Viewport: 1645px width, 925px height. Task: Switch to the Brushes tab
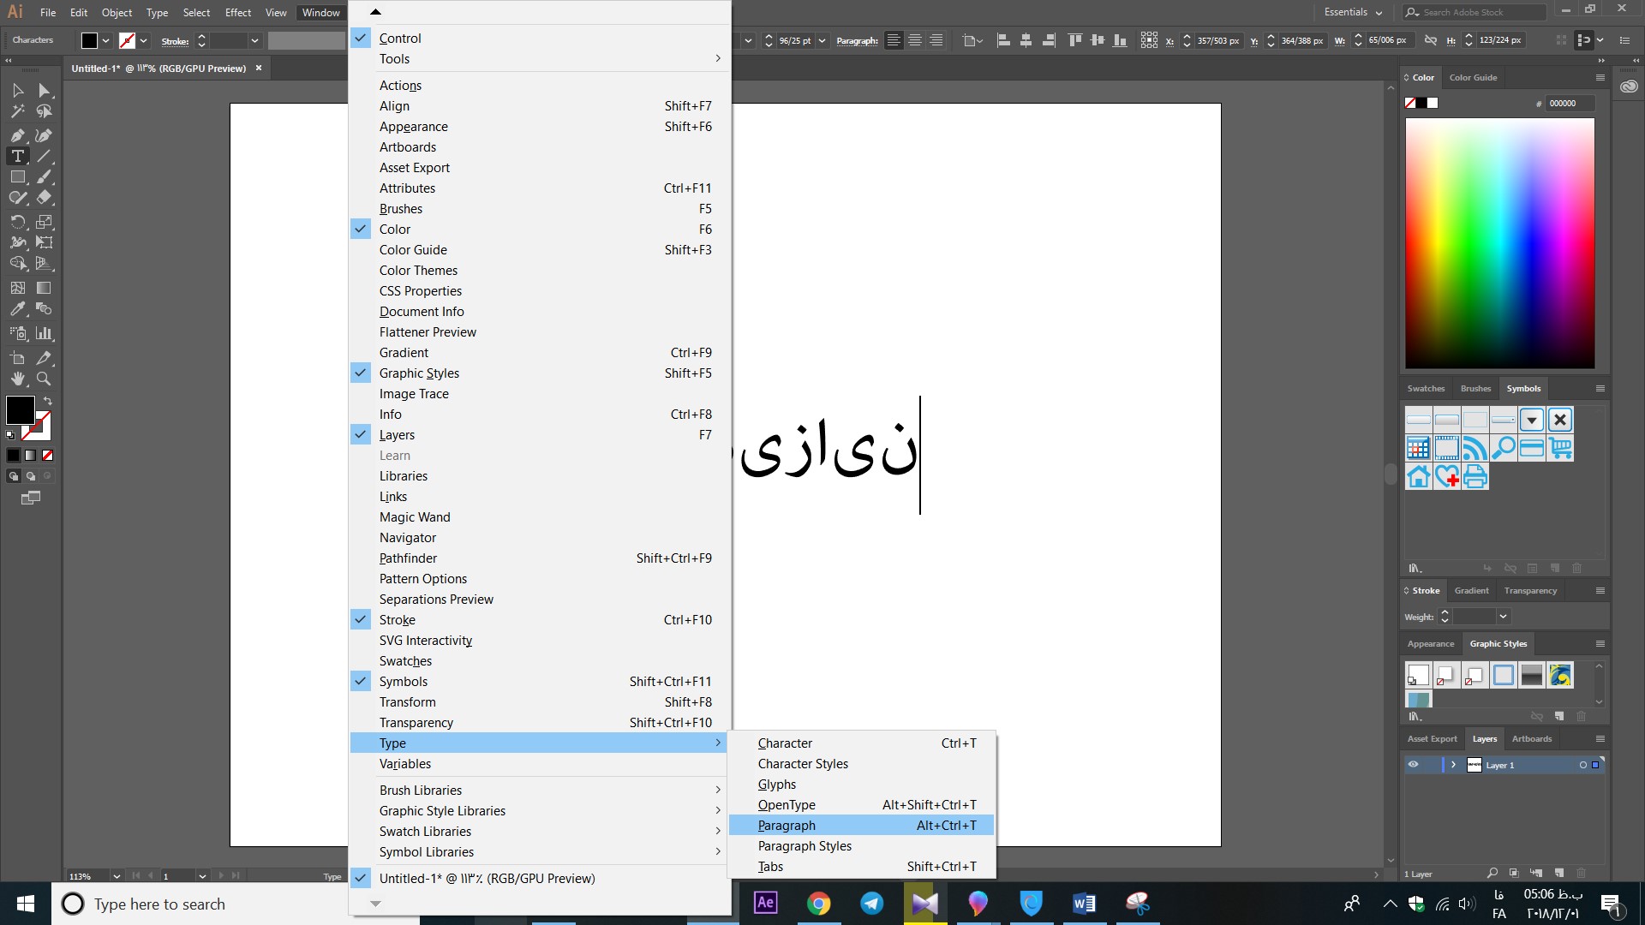pos(1475,388)
